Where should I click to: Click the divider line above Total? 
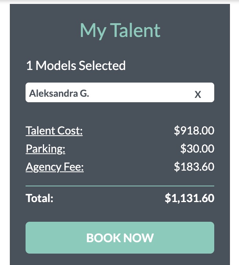(120, 186)
